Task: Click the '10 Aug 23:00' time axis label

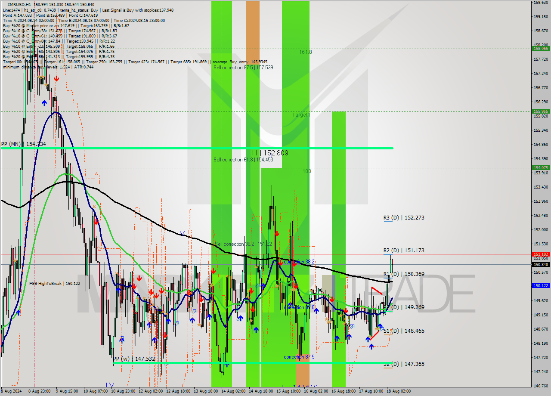Action: 122,391
